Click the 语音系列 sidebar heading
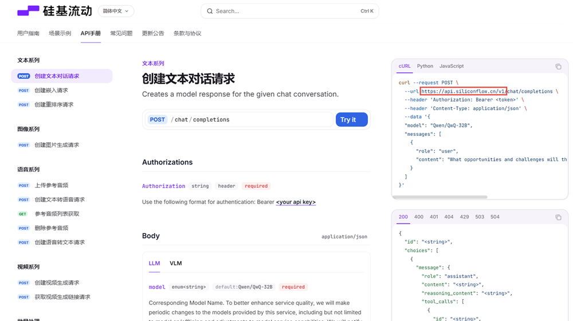Viewport: 573px width, 321px height. 28,170
